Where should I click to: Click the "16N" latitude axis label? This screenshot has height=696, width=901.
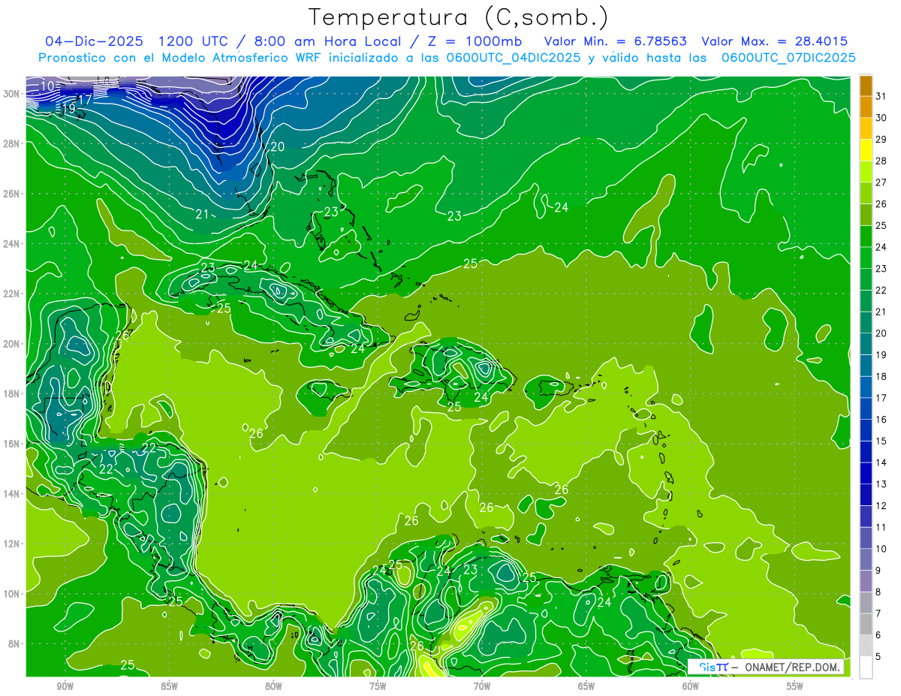12,444
